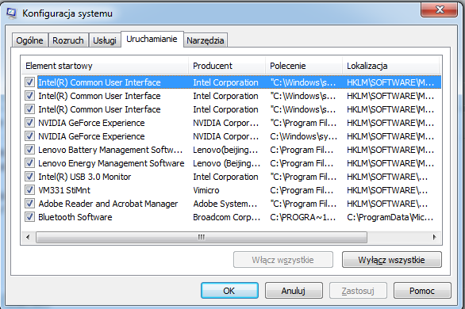Open the Usługi tab
The width and height of the screenshot is (465, 309).
(x=105, y=40)
